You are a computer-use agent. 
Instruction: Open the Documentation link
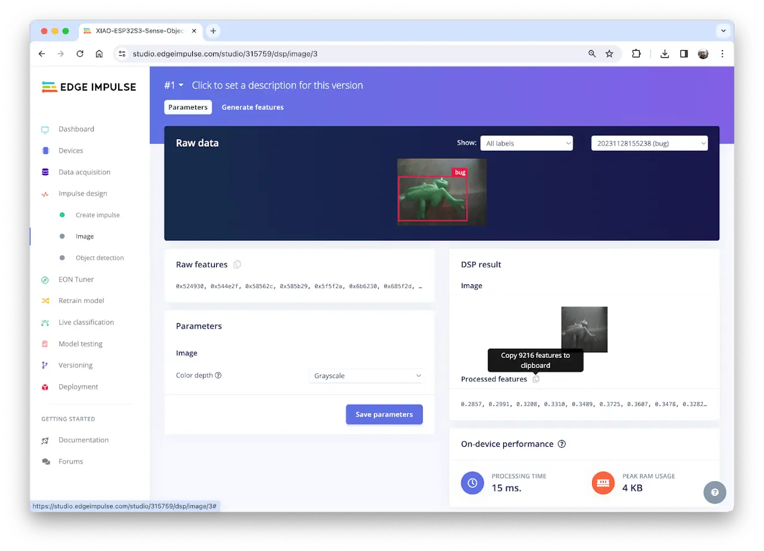tap(84, 440)
